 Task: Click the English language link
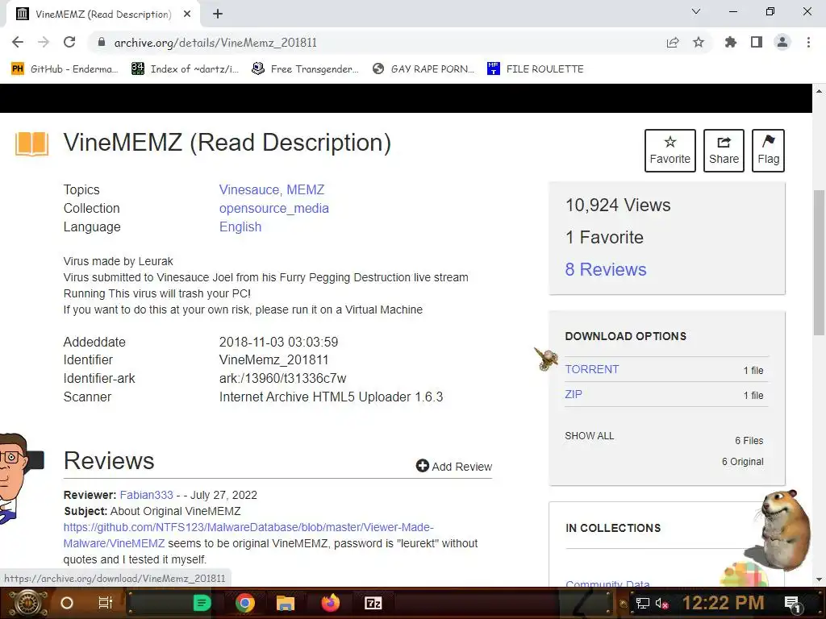240,226
